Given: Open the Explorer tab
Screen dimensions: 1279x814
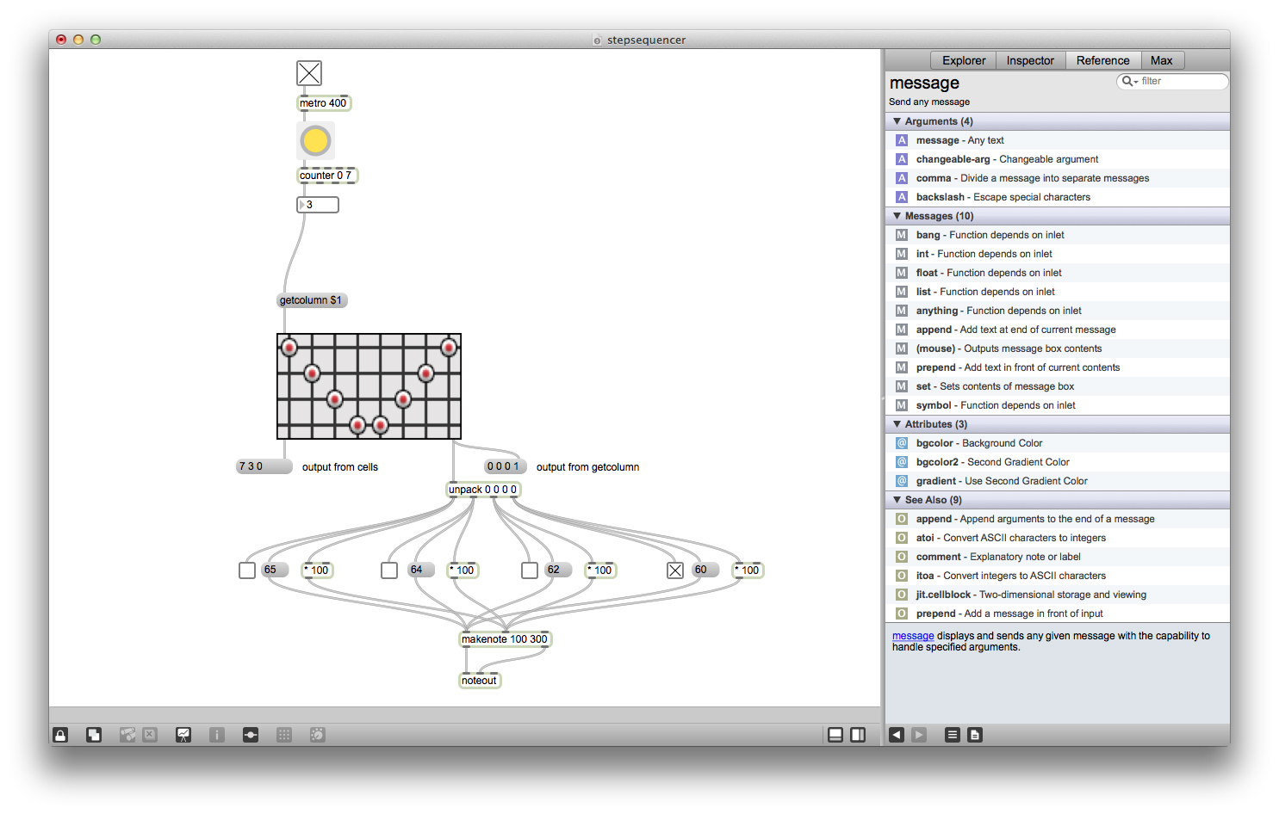Looking at the screenshot, I should (x=962, y=59).
